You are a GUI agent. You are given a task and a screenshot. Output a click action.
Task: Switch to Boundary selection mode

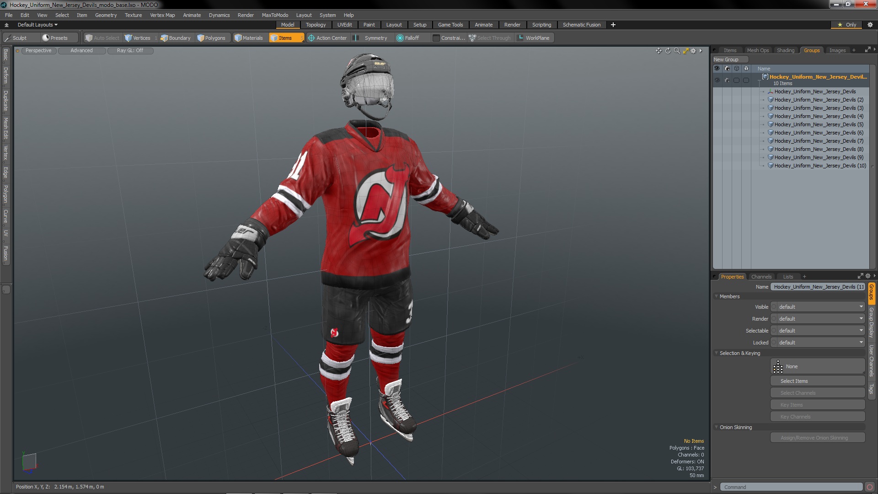[x=176, y=38]
